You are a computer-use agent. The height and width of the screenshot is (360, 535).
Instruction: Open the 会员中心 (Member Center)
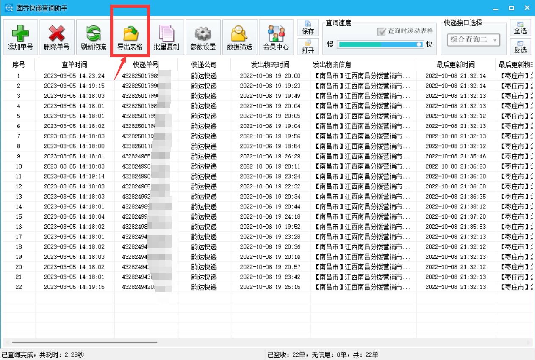[x=276, y=37]
